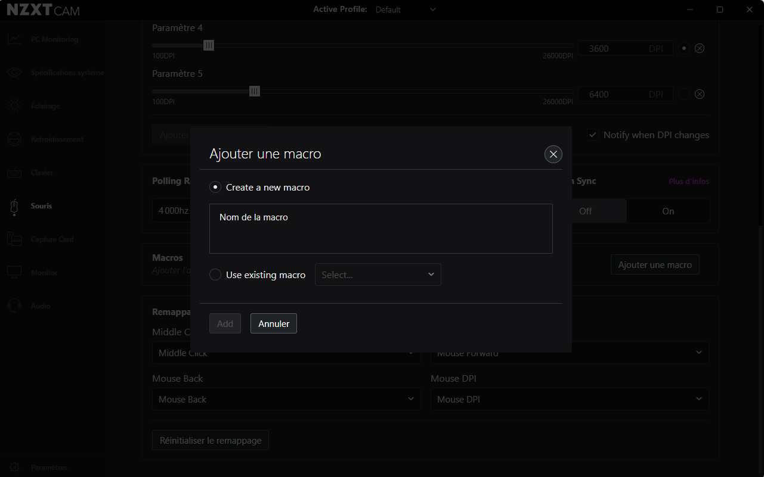
Task: Open the PC Monitoring panel icon
Action: pos(14,39)
